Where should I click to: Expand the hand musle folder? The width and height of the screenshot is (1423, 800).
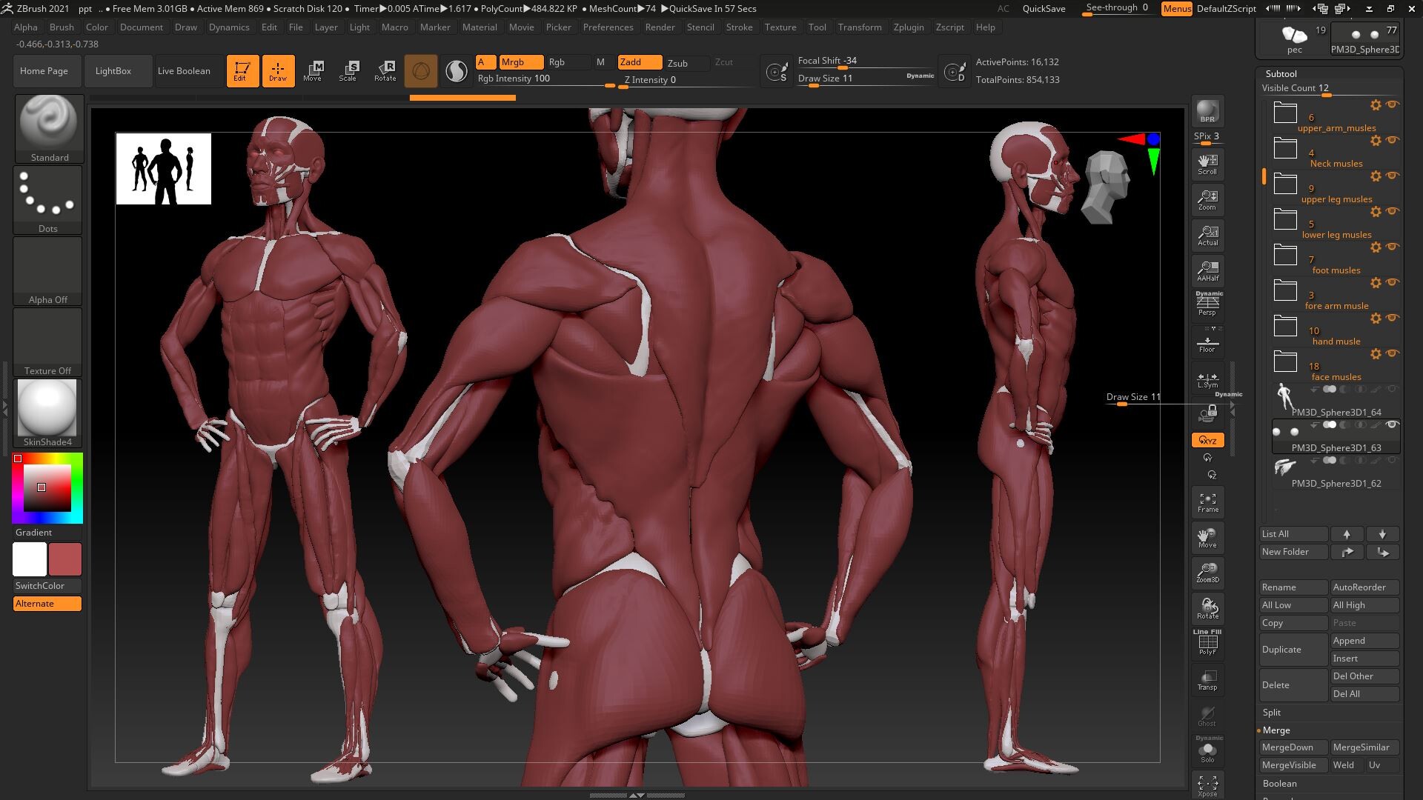[1284, 327]
